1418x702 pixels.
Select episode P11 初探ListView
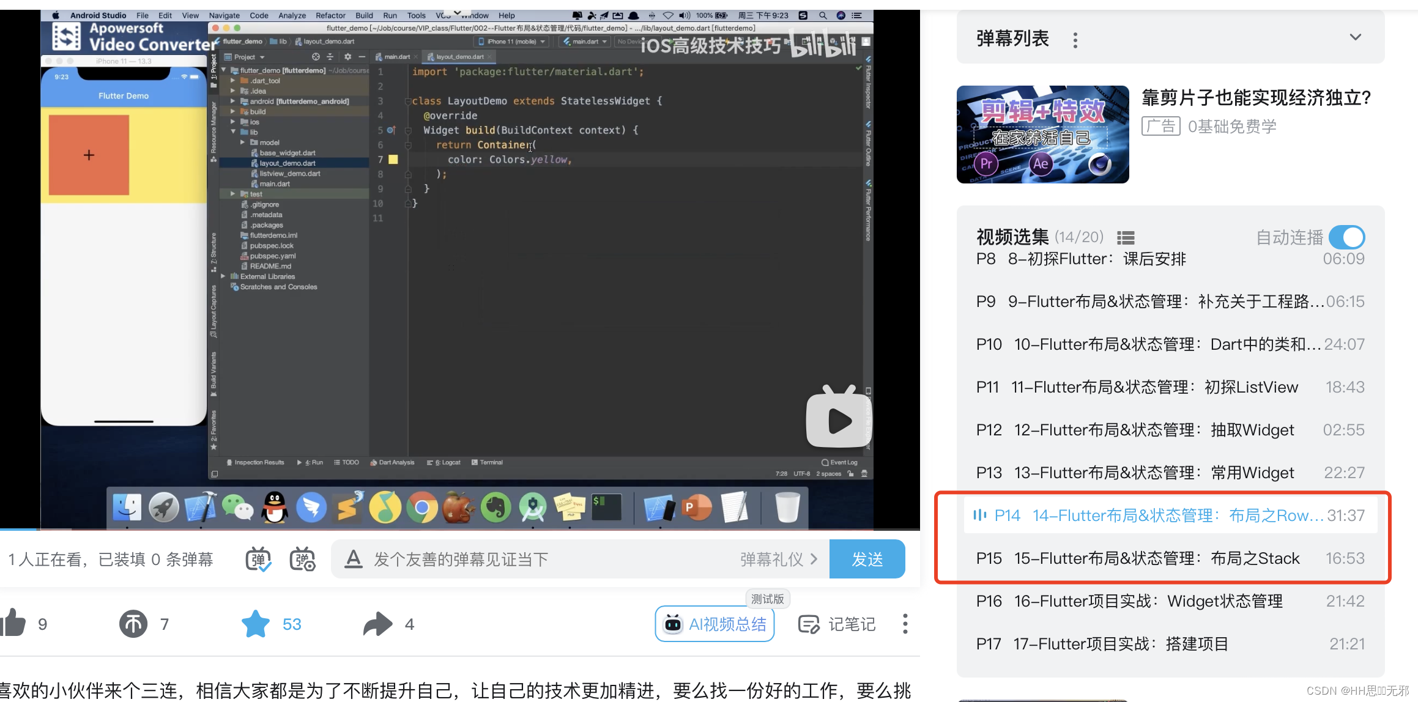pos(1170,387)
